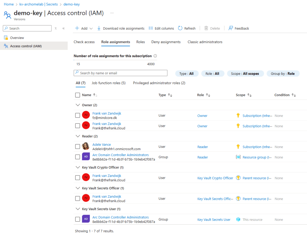Collapse the Key Vault Crypto Officer group
The height and width of the screenshot is (233, 307).
pos(77,167)
